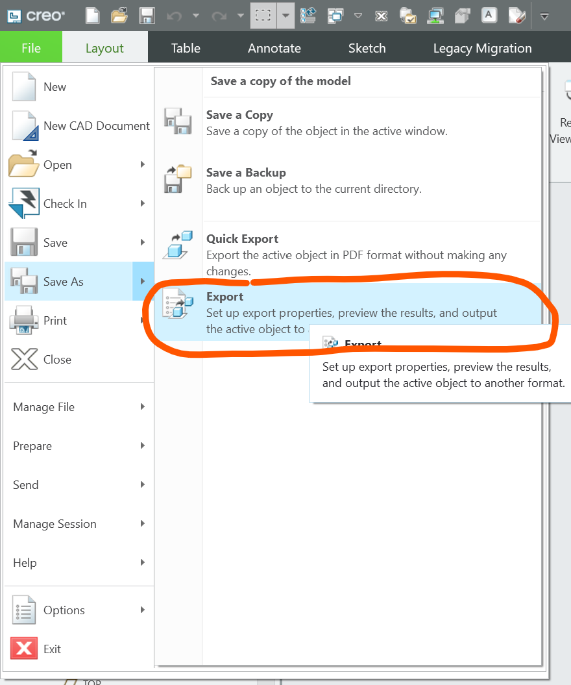Open the Legacy Migration tab

[483, 48]
